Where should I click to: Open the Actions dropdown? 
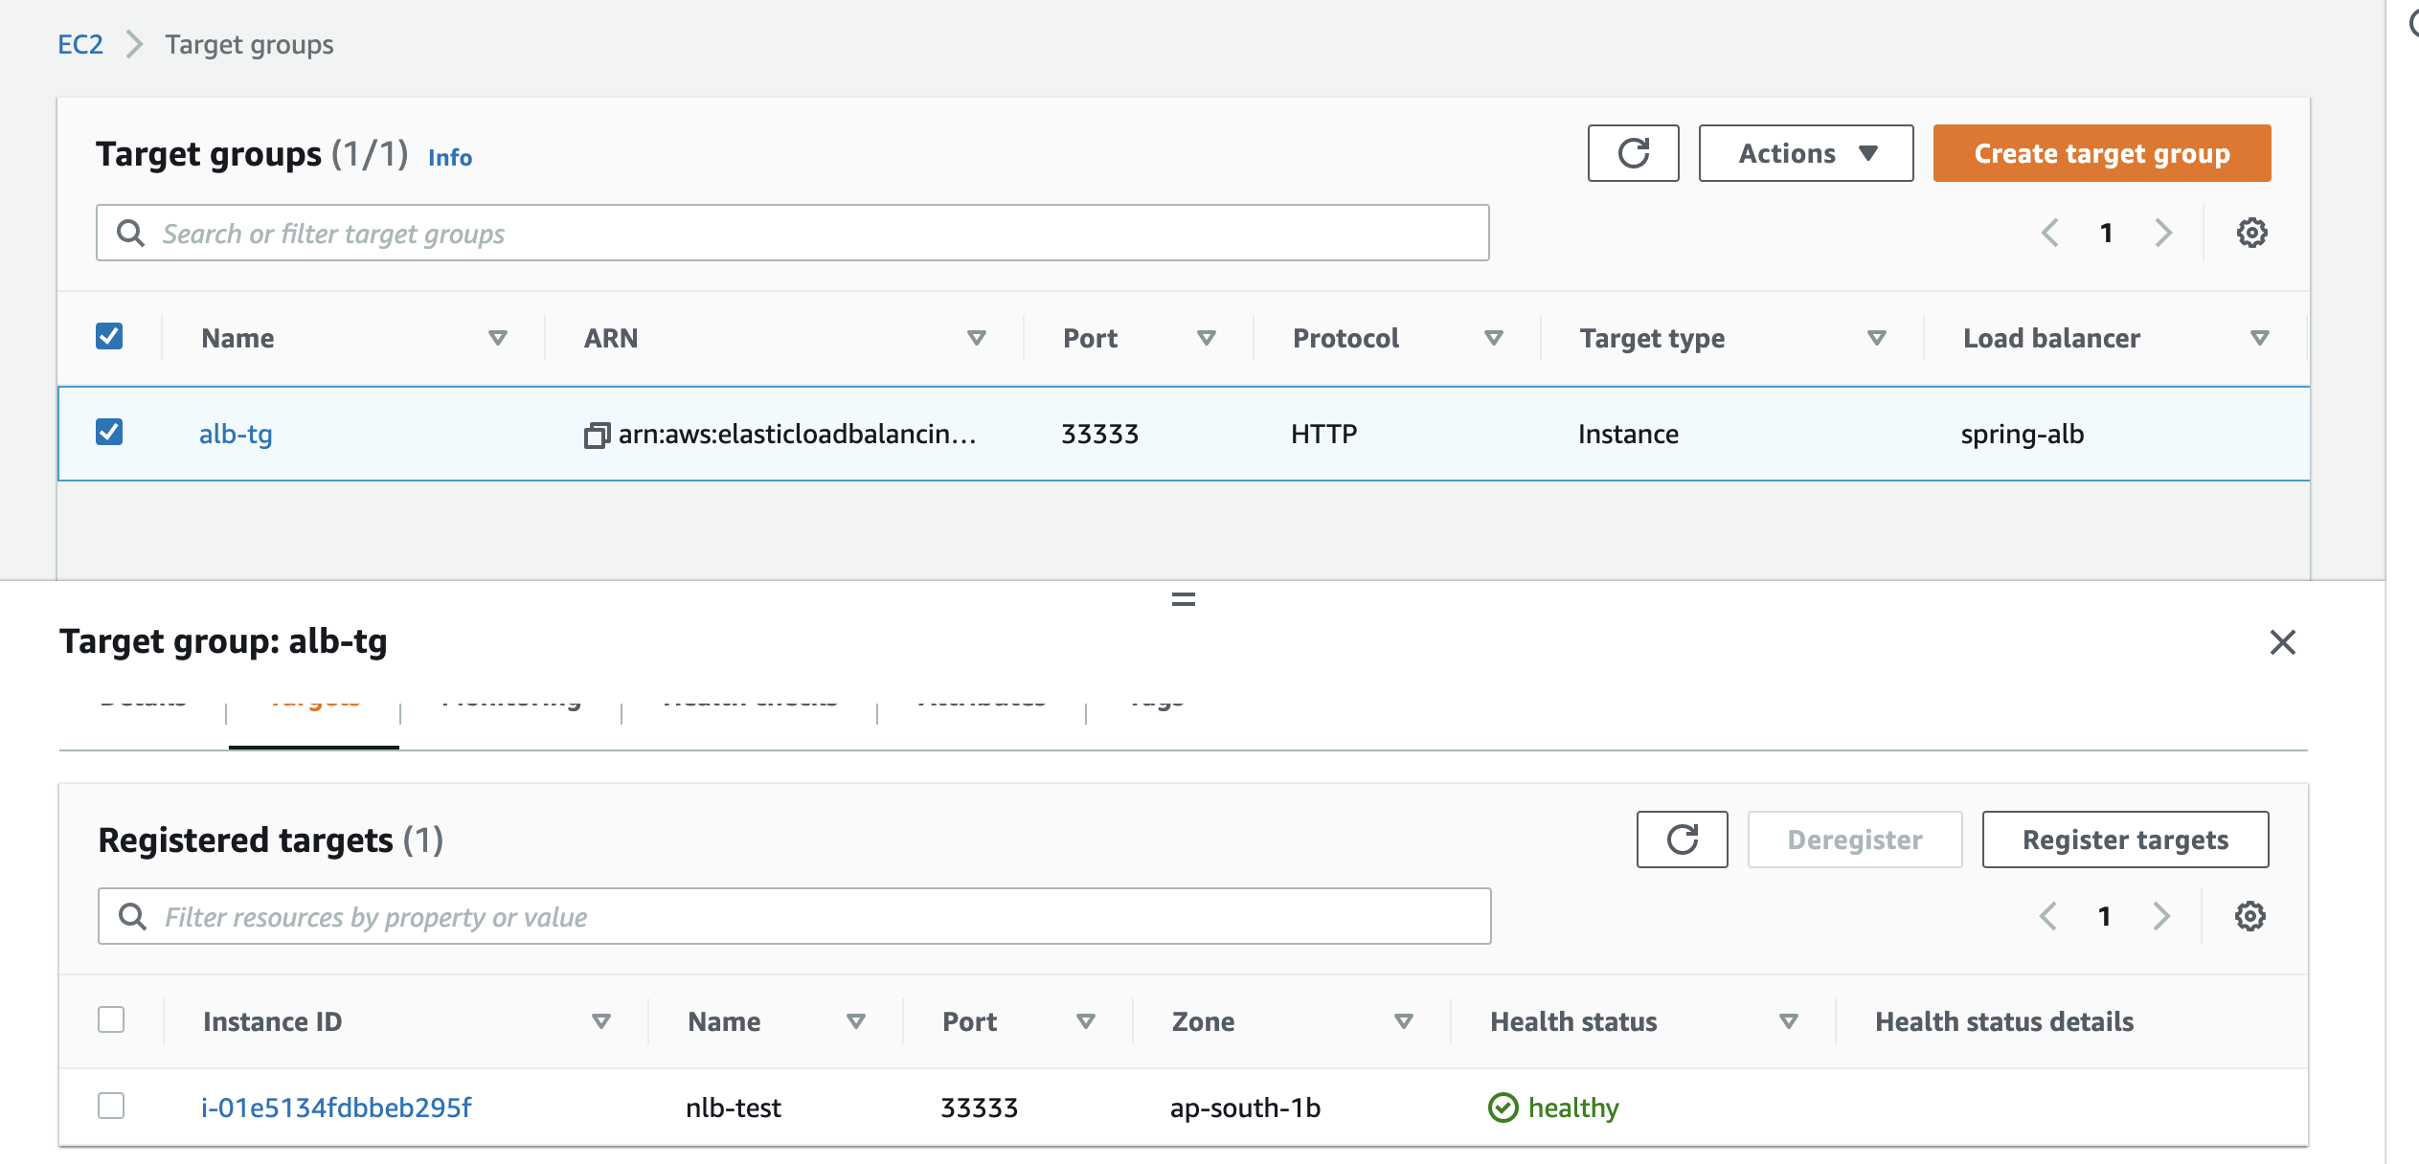(1805, 153)
